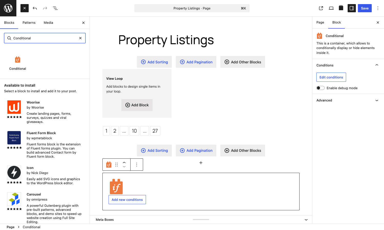
Task: Click the WordPress logo icon
Action: tap(8, 8)
